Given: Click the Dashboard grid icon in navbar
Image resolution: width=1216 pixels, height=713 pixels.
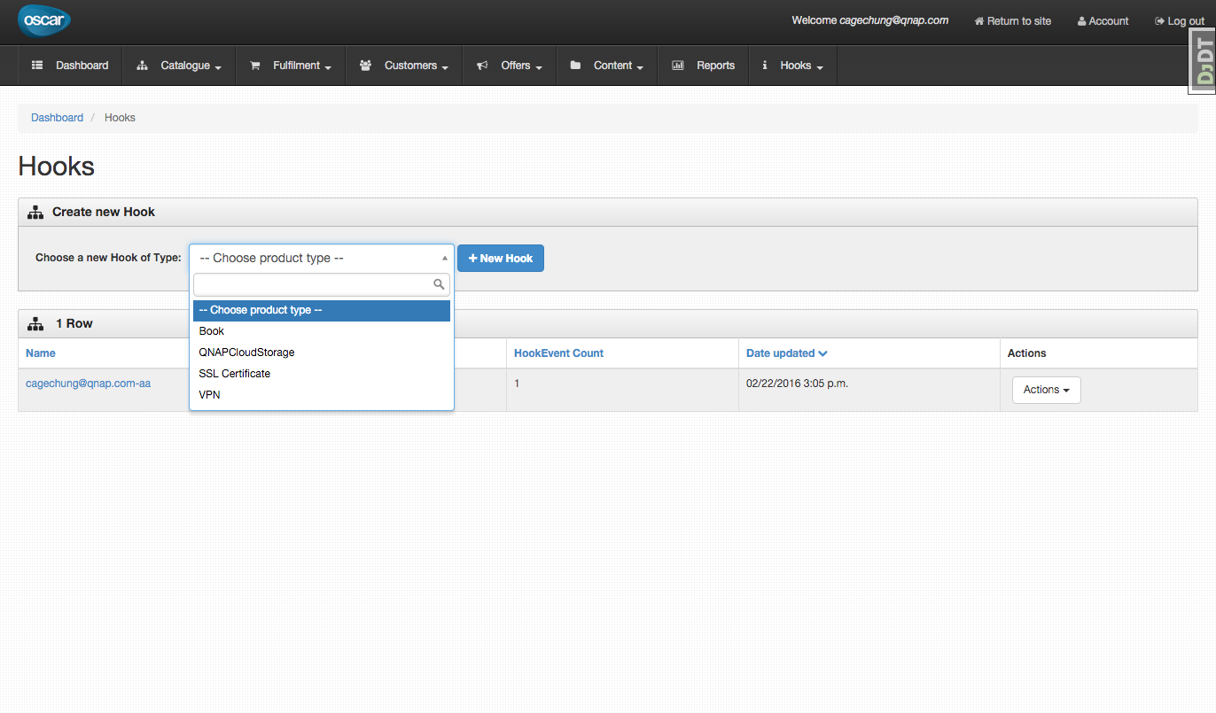Looking at the screenshot, I should tap(37, 66).
